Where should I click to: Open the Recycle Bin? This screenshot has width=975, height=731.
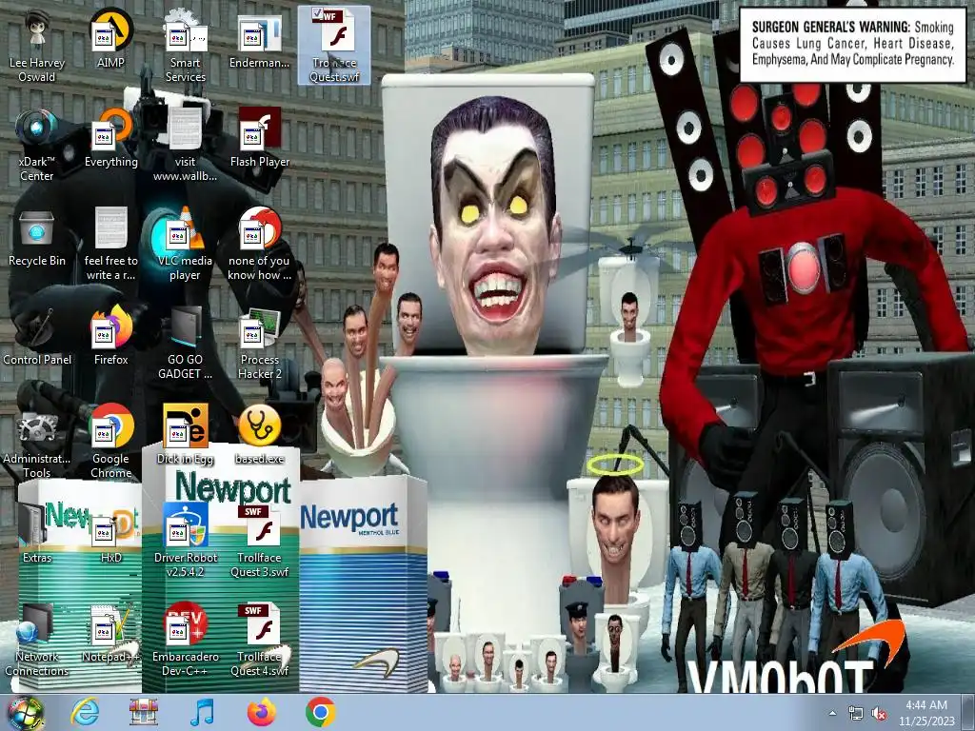tap(37, 237)
